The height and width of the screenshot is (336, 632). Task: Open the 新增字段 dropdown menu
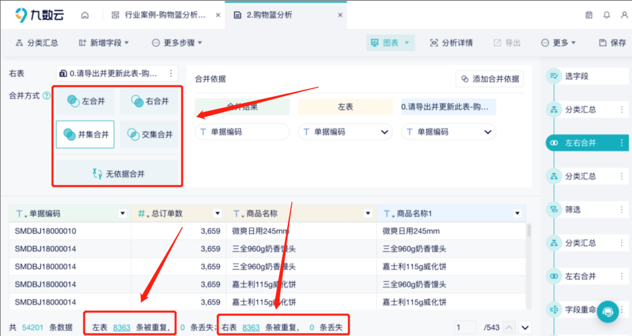pos(104,43)
